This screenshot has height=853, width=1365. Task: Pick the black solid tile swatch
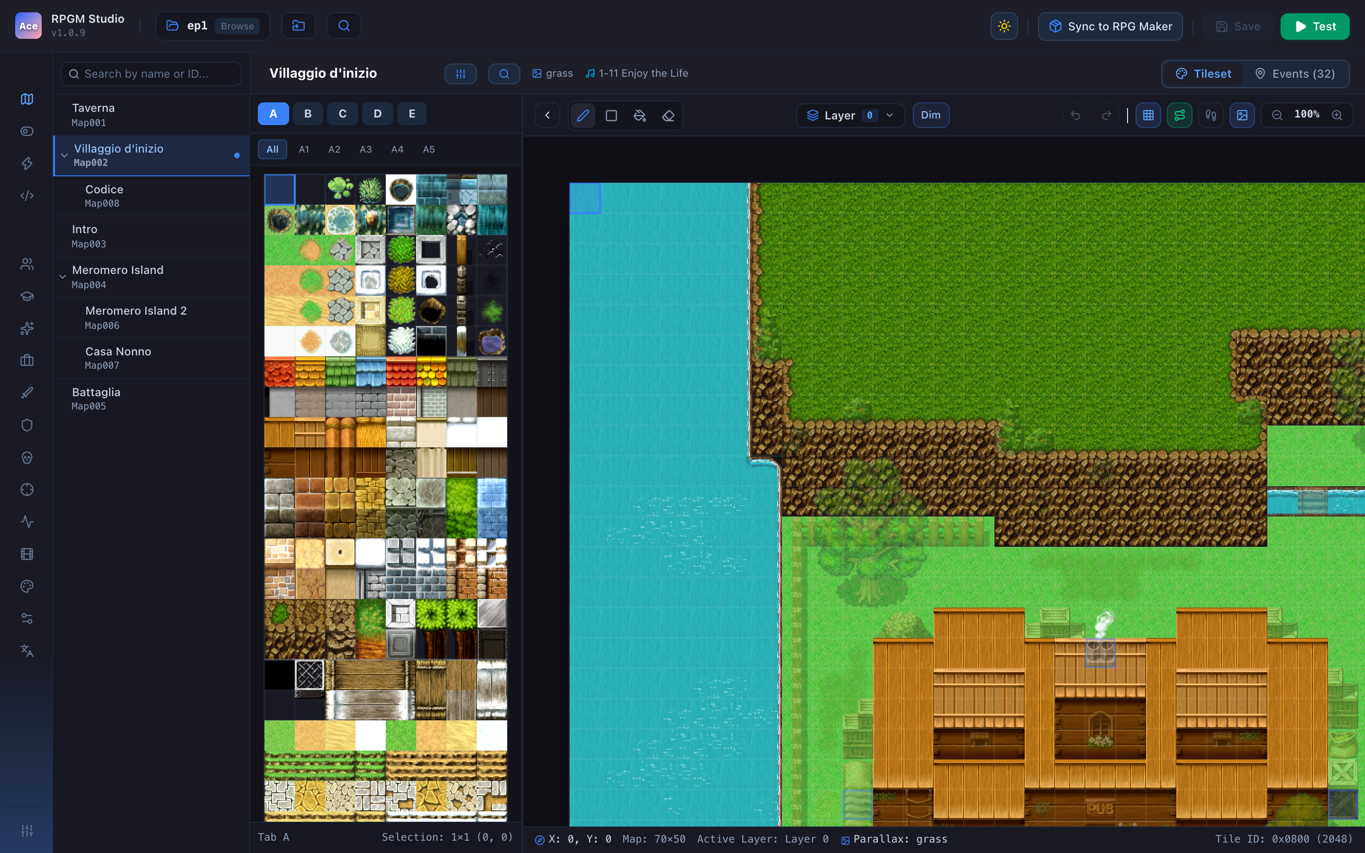pyautogui.click(x=280, y=675)
